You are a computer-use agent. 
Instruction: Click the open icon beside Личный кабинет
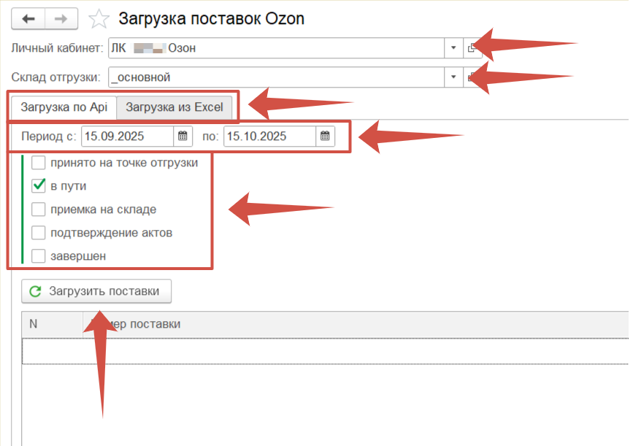click(x=472, y=48)
